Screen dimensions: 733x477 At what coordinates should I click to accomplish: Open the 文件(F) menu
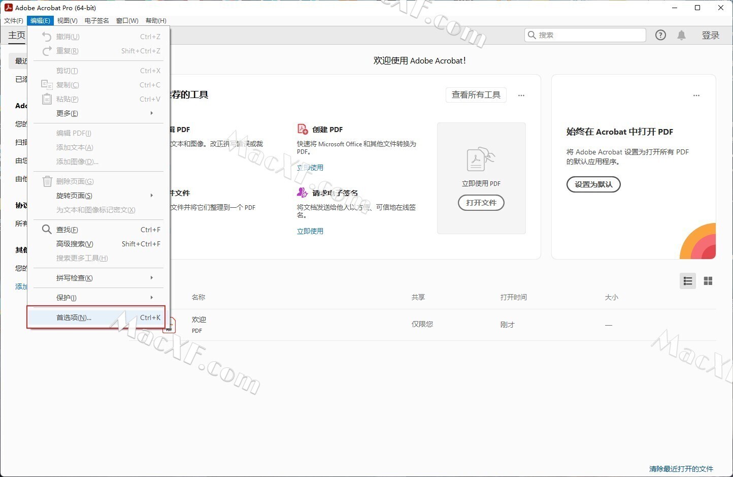[x=14, y=21]
